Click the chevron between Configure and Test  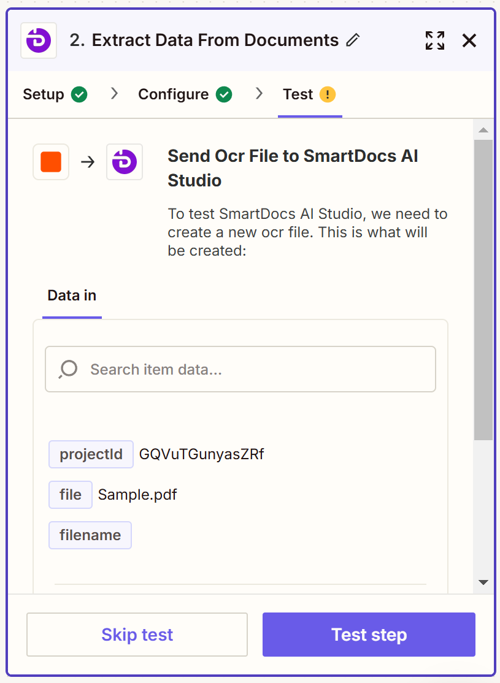(259, 93)
